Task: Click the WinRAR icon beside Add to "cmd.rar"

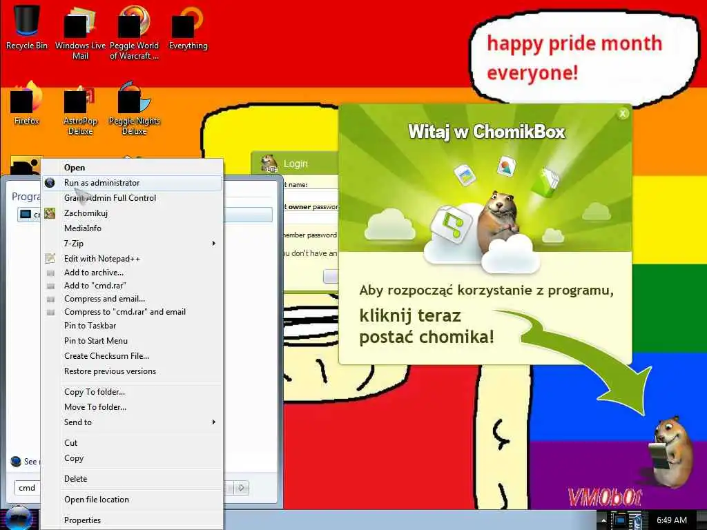Action: pyautogui.click(x=50, y=286)
